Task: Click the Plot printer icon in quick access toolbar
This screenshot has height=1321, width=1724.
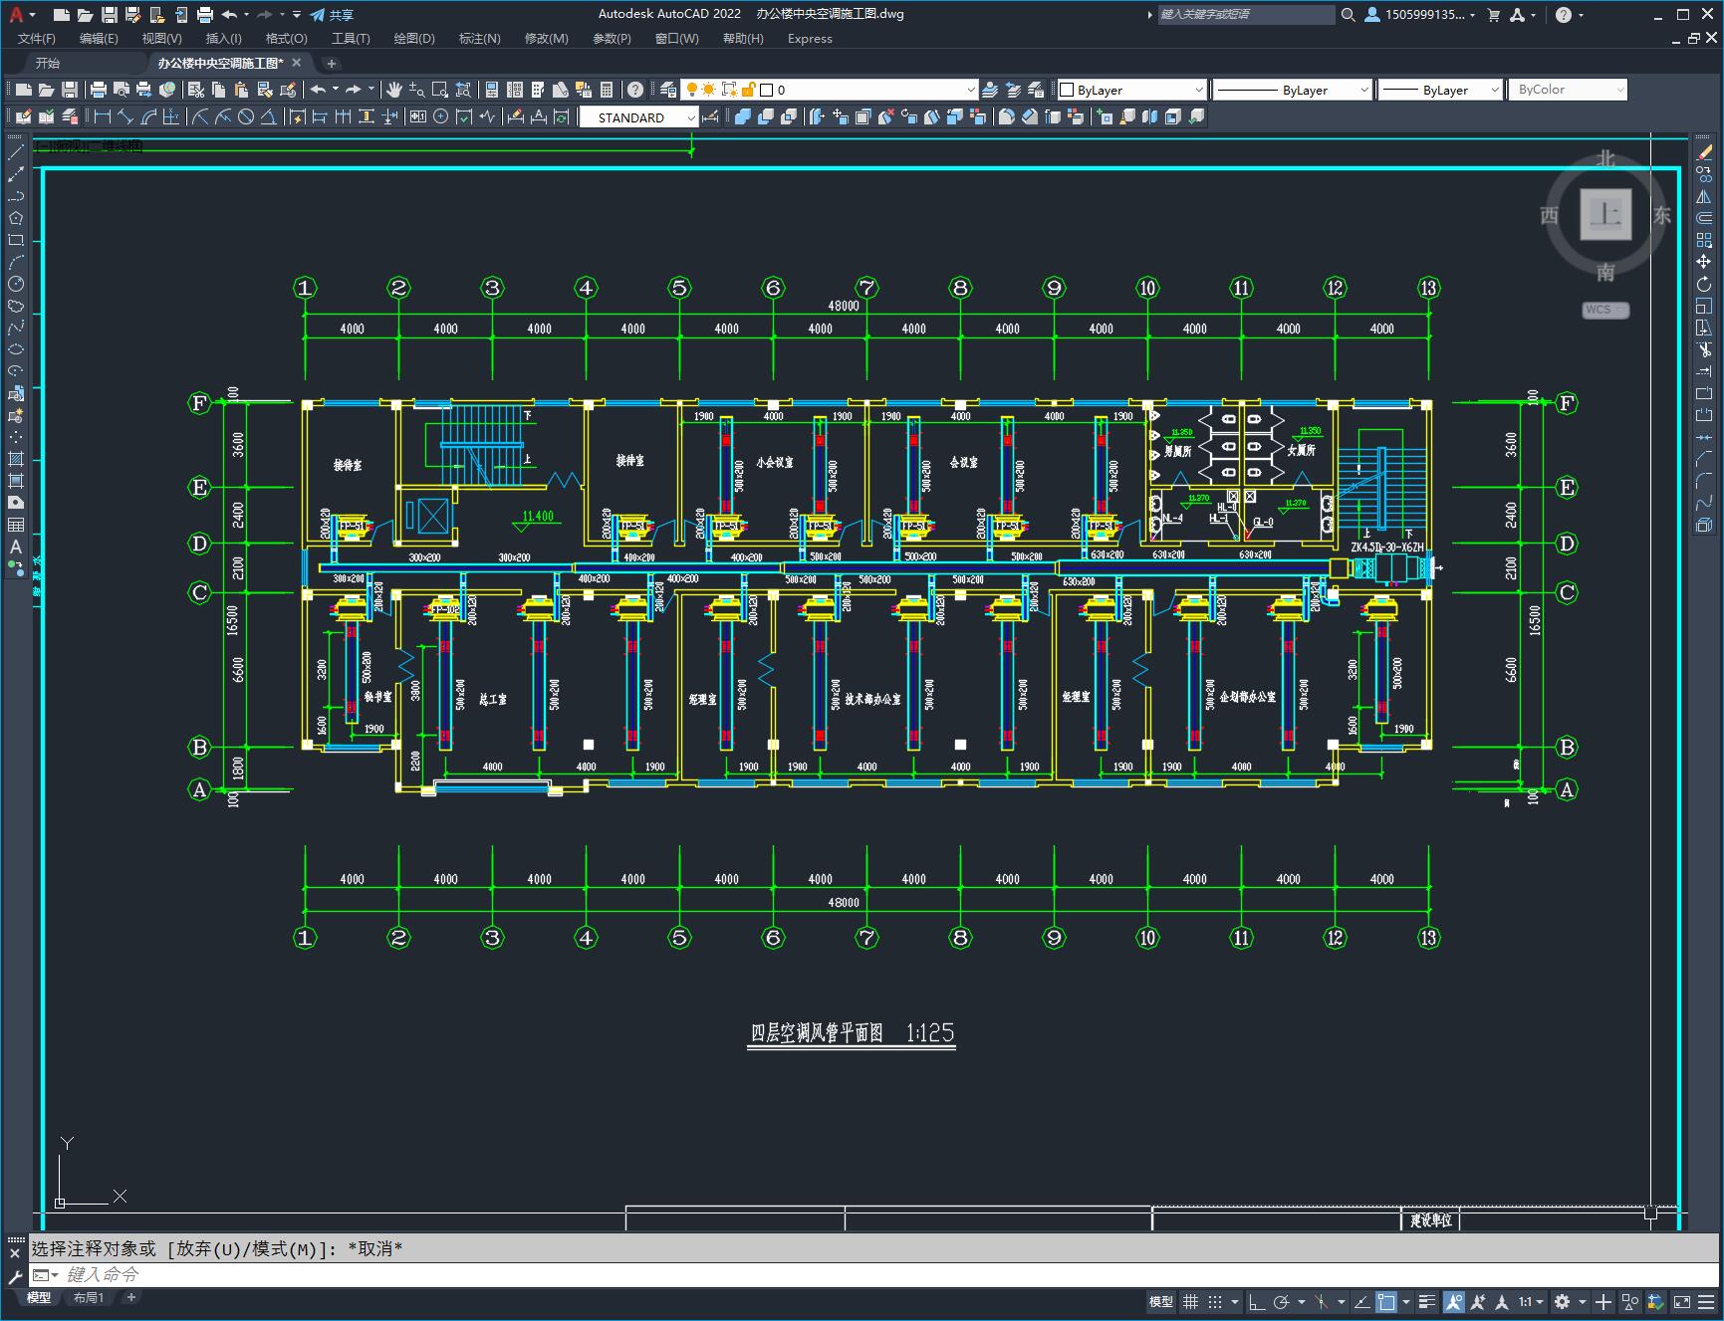Action: (204, 14)
